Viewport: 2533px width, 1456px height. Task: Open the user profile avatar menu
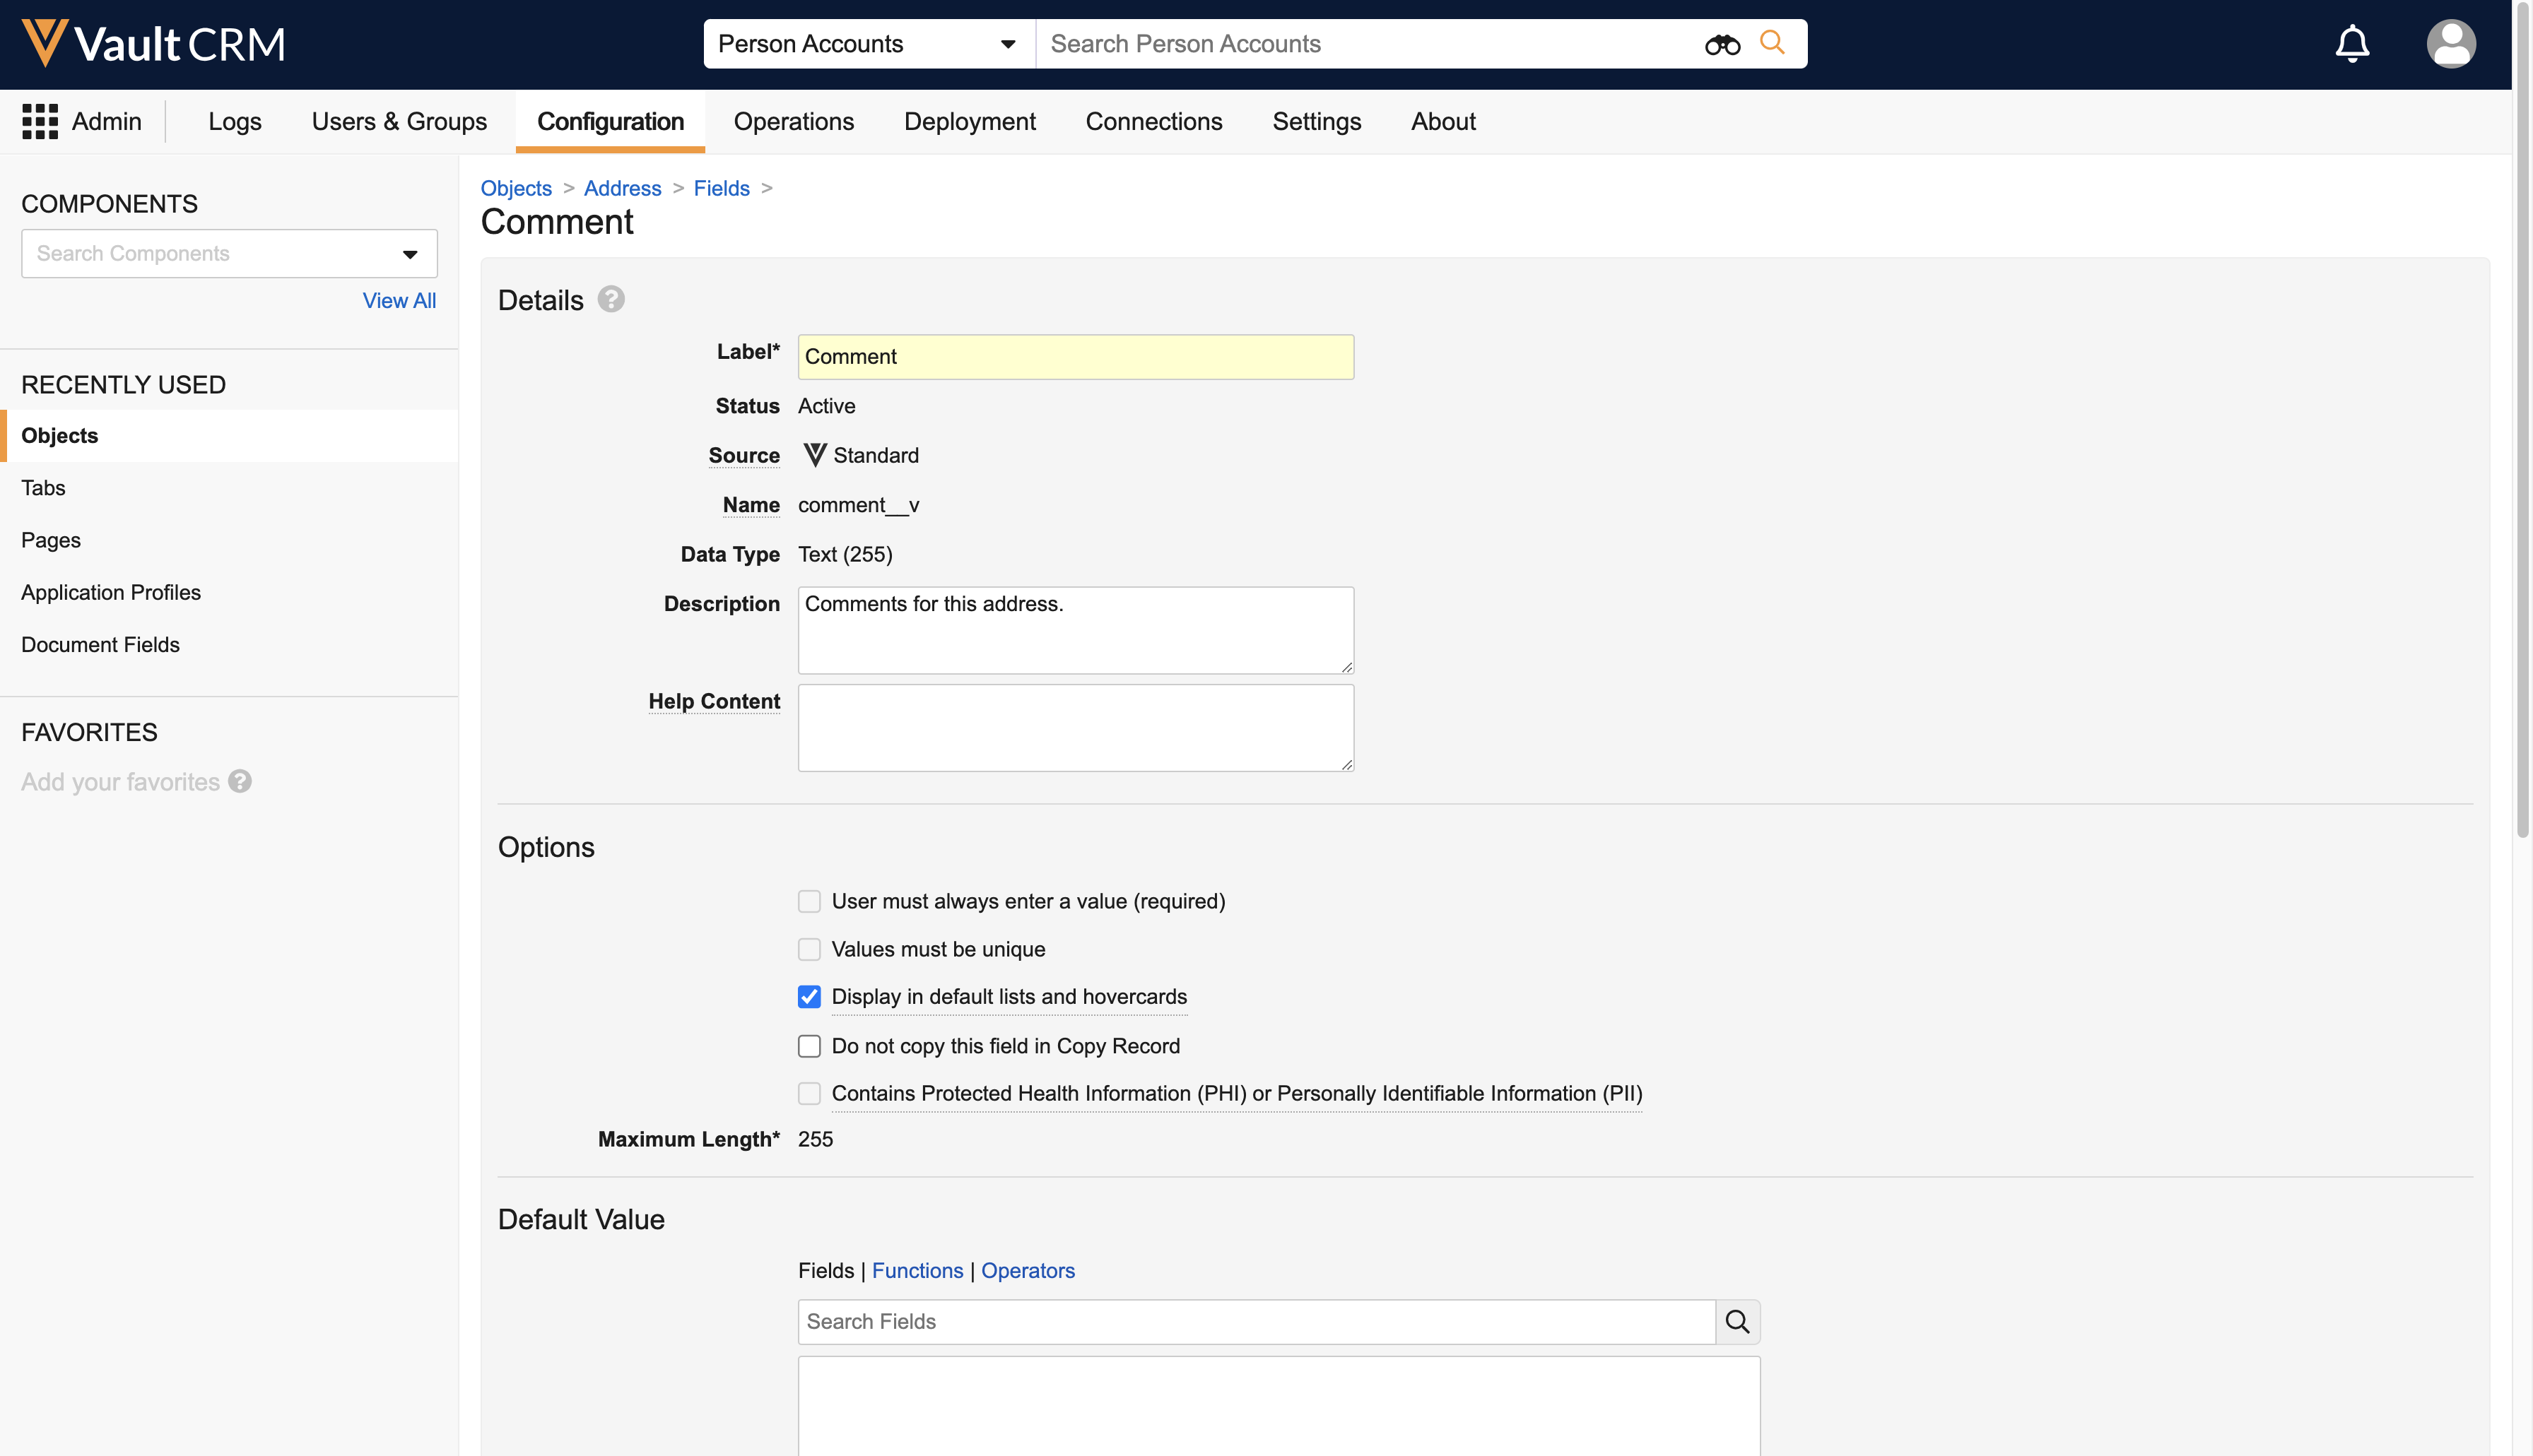point(2450,44)
